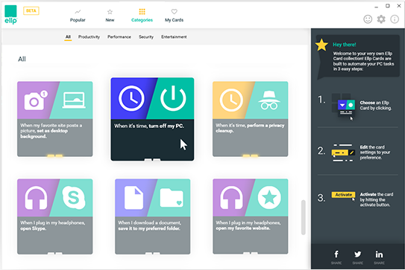Click the ellp logo
405x270 pixels.
[x=10, y=15]
